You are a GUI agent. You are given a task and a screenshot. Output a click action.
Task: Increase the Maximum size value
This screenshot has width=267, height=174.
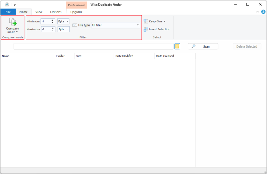53,28
